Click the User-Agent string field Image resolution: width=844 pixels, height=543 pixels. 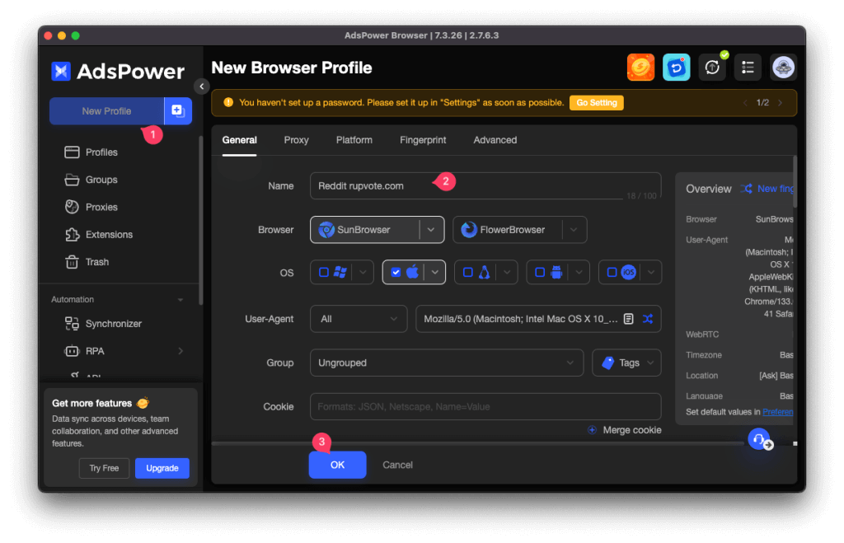coord(520,319)
